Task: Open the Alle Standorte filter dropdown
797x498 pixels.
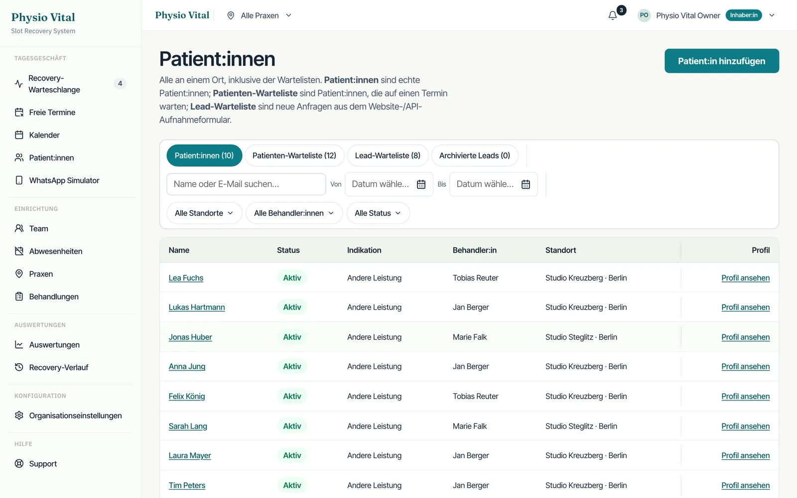Action: point(204,213)
